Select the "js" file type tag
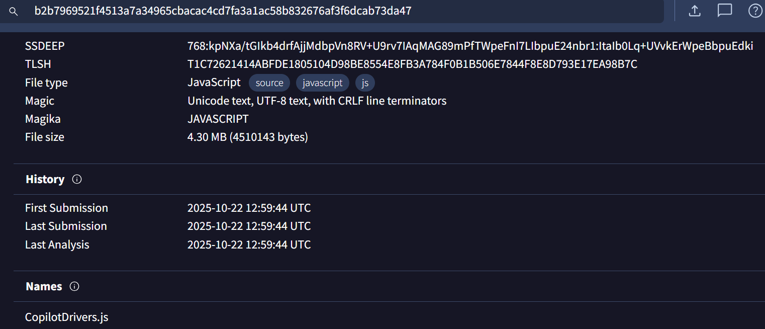Image resolution: width=765 pixels, height=329 pixels. 365,83
